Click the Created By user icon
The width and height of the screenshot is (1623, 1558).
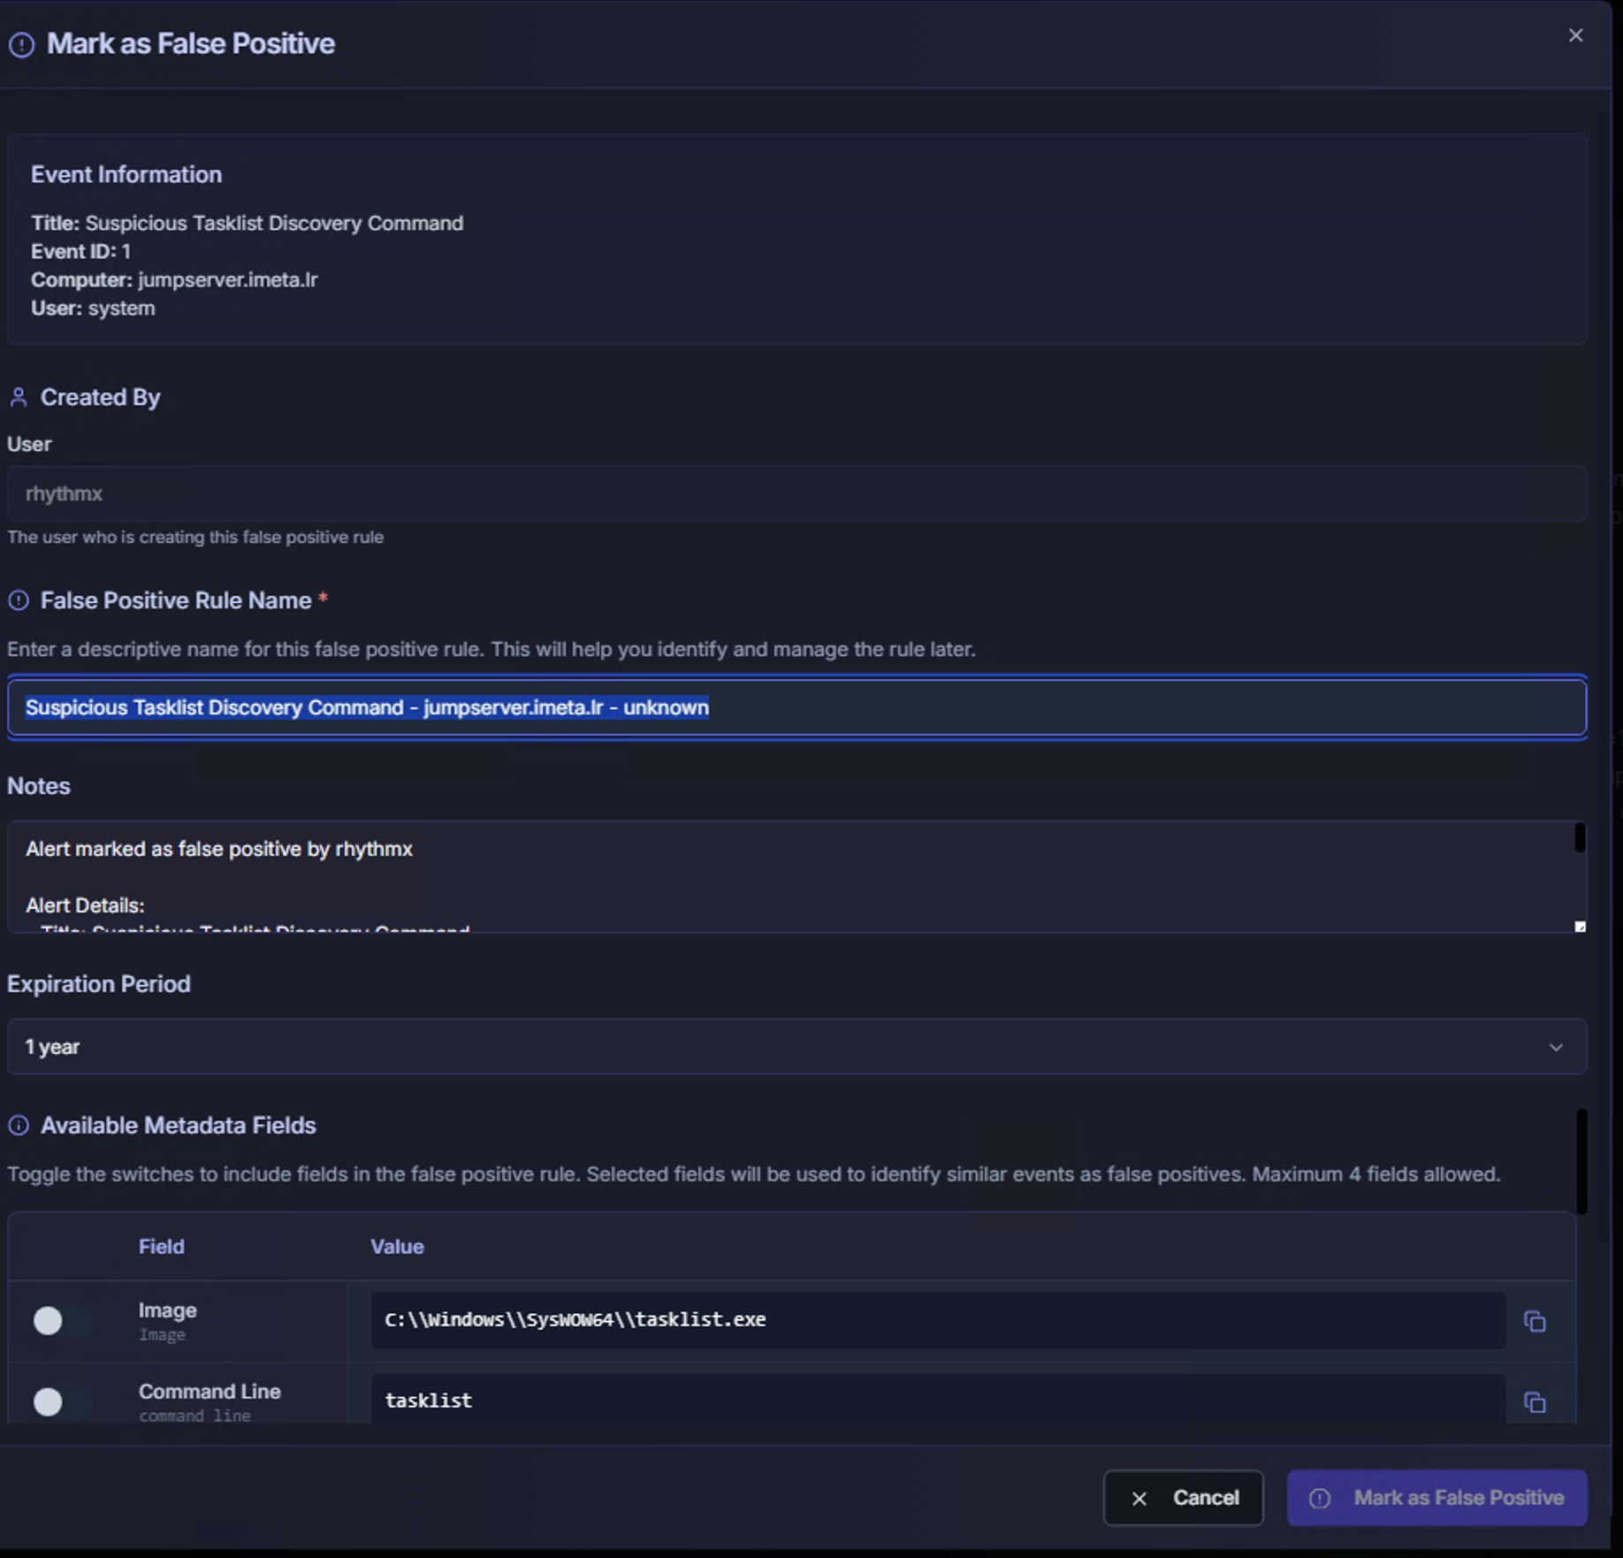[x=19, y=398]
